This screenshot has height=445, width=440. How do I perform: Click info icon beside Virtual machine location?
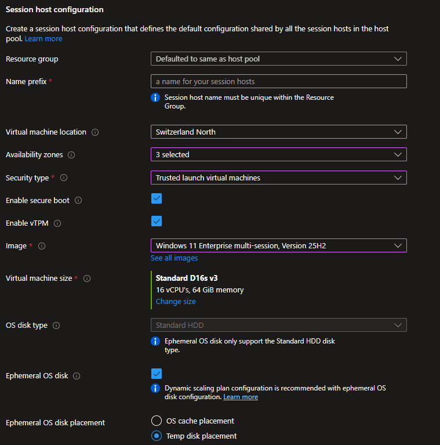pyautogui.click(x=95, y=132)
